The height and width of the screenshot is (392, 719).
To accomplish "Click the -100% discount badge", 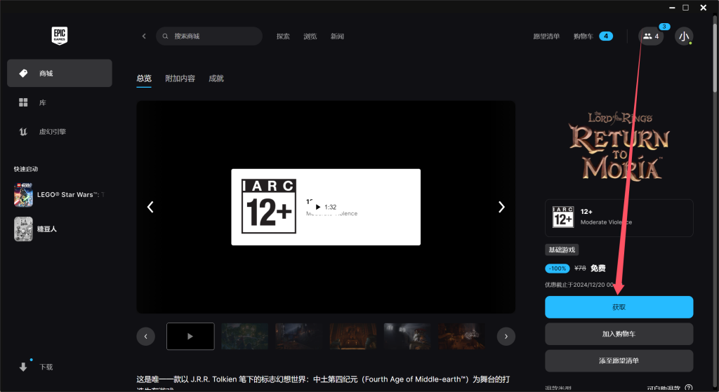I will [557, 269].
